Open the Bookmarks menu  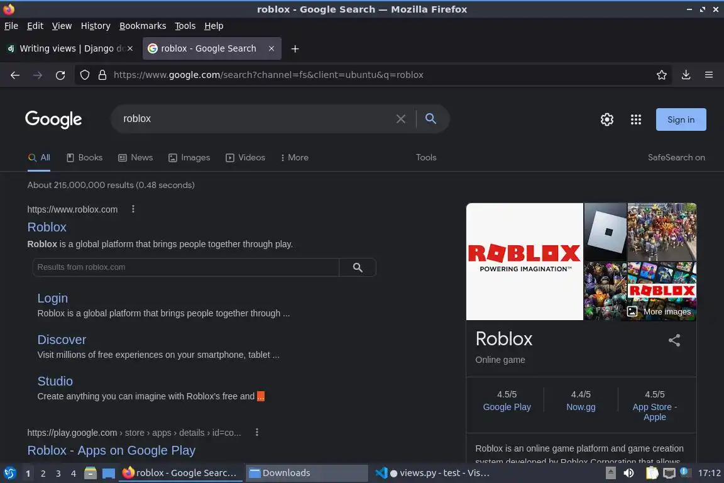(x=143, y=26)
